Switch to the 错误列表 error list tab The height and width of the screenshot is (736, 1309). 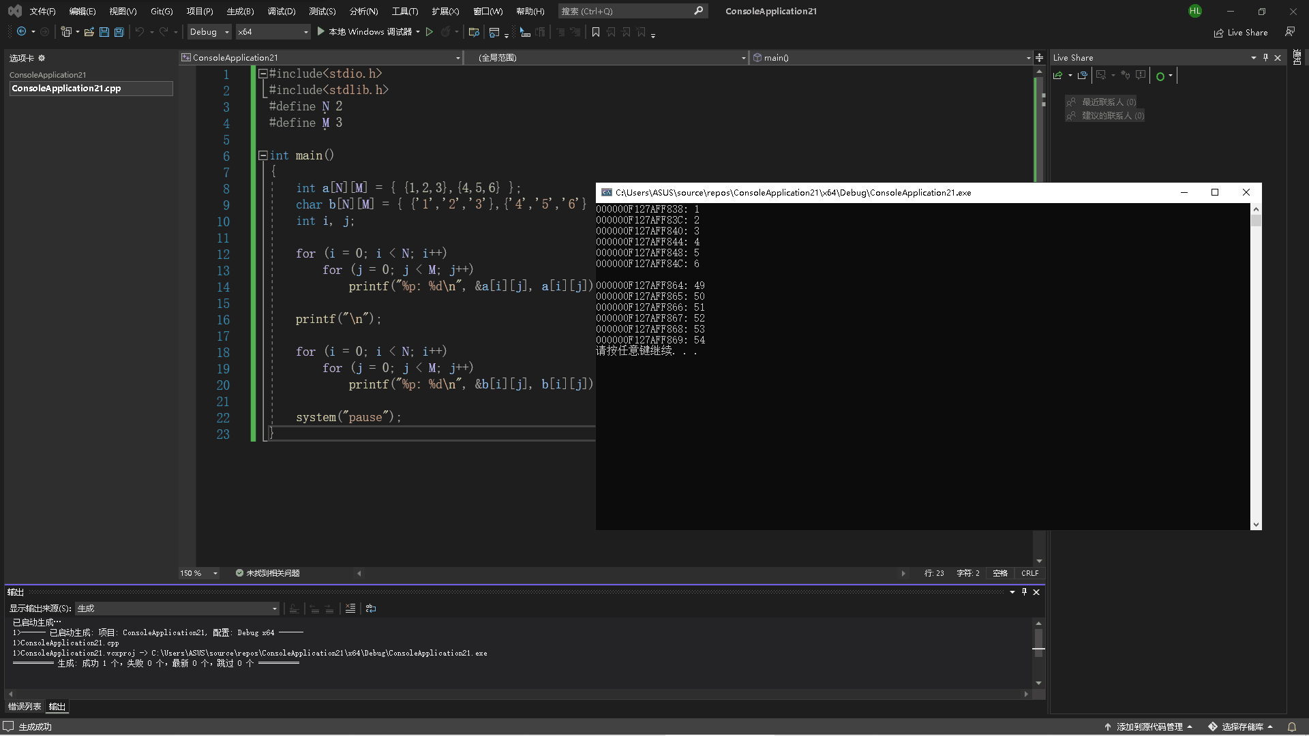click(x=25, y=707)
